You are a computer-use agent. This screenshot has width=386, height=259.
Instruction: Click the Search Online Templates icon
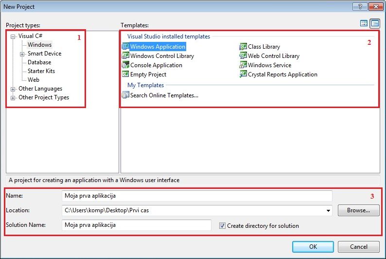pos(125,95)
